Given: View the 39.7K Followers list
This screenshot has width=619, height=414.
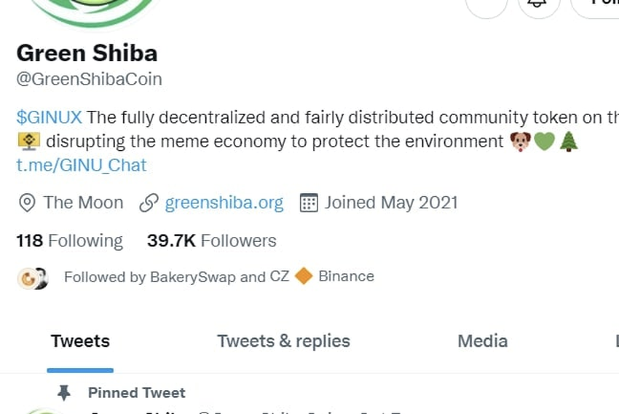Looking at the screenshot, I should click(212, 241).
